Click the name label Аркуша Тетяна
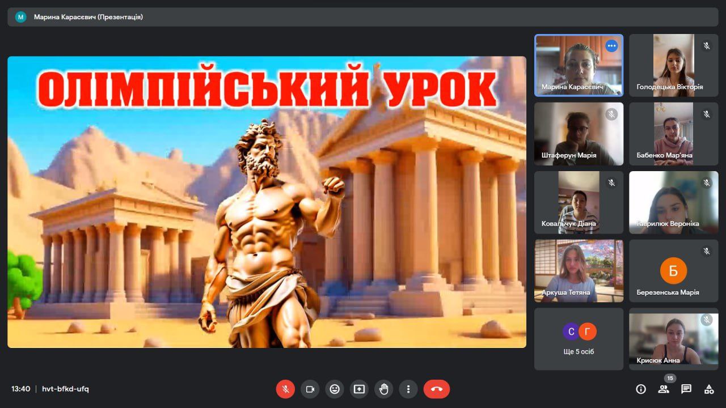 (x=566, y=292)
